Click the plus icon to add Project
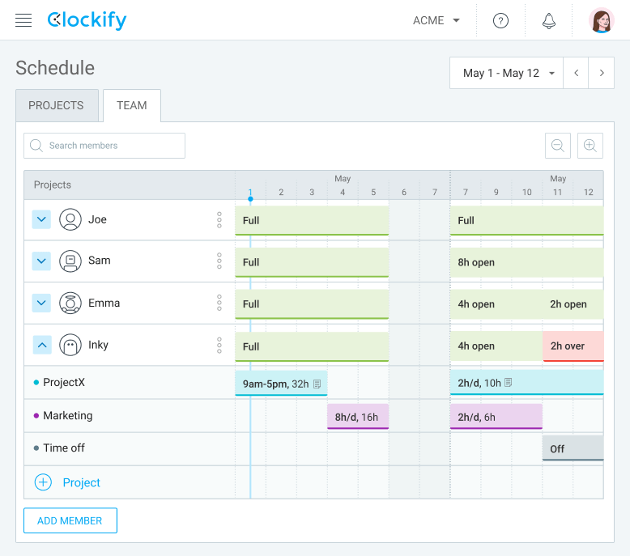 pyautogui.click(x=43, y=482)
